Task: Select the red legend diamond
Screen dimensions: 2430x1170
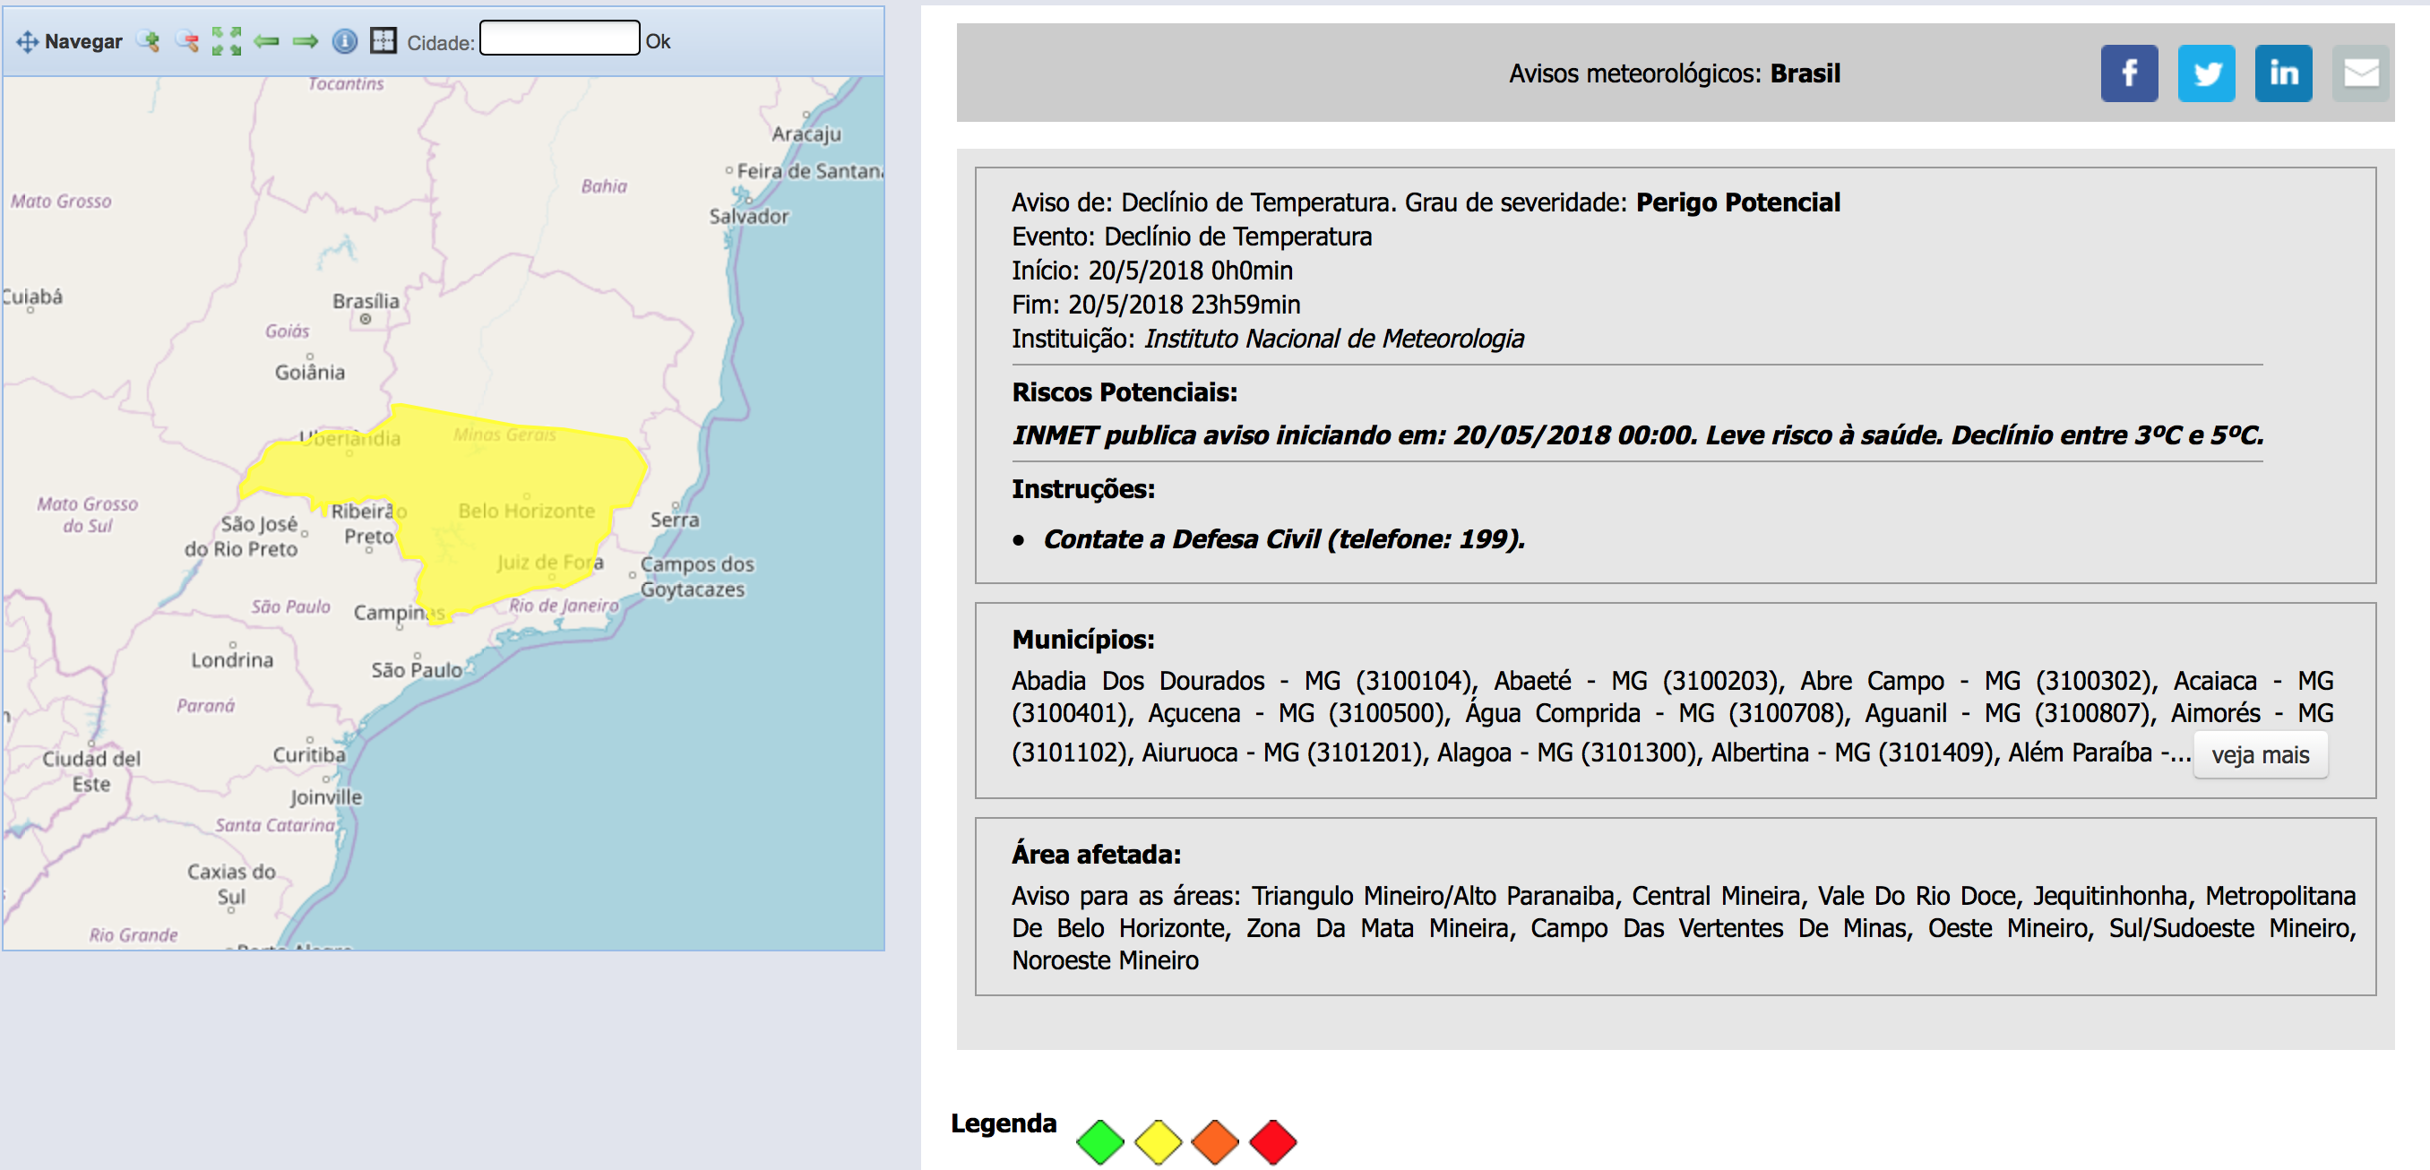Action: click(1272, 1141)
